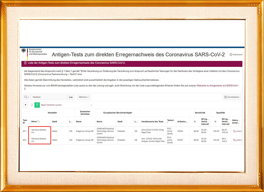Click article number P2007
Screen dimensions: 264x192
180,140
